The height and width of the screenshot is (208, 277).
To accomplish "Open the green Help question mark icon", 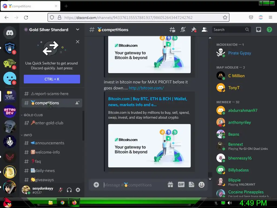I will [x=269, y=30].
